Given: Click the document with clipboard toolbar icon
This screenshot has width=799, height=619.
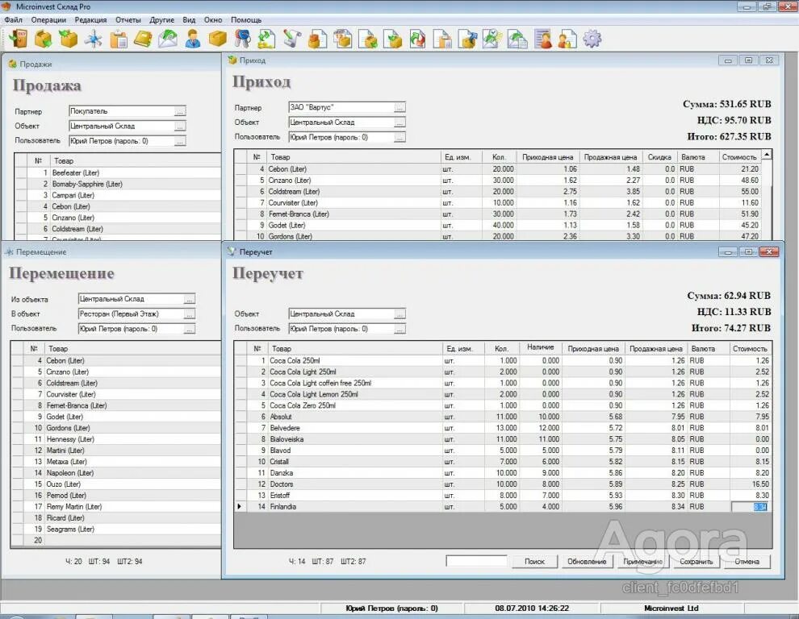Looking at the screenshot, I should point(442,39).
